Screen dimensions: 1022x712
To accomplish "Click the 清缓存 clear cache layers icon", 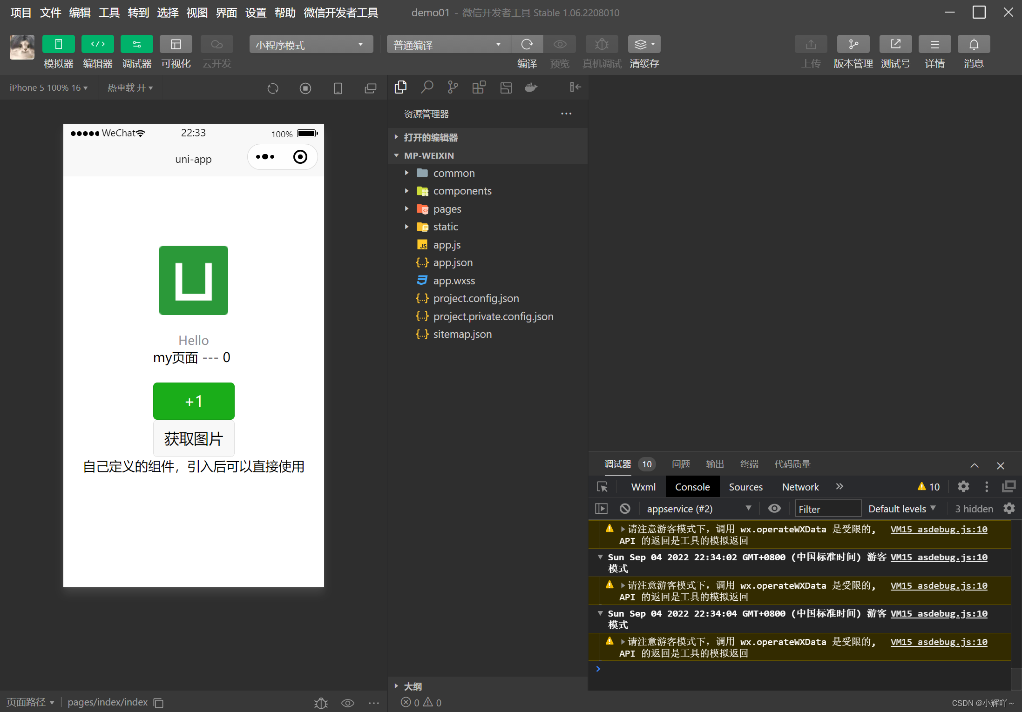I will (x=644, y=44).
